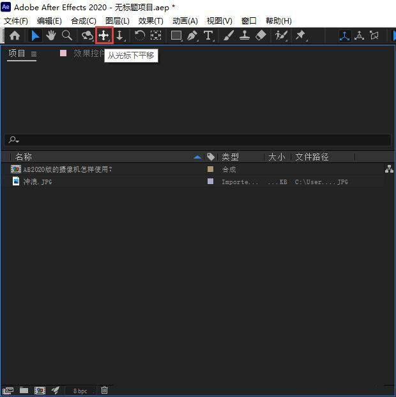396x397 pixels.
Task: Open the 窗口 menu
Action: [248, 20]
